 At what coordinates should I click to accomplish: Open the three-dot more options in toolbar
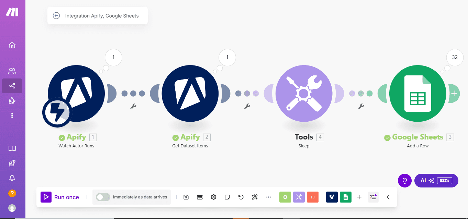[269, 197]
